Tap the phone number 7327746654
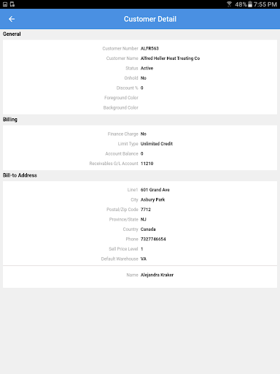The image size is (280, 374). 153,239
